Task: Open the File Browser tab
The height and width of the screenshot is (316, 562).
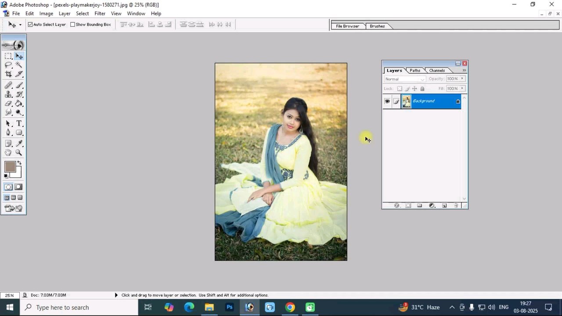Action: (347, 26)
